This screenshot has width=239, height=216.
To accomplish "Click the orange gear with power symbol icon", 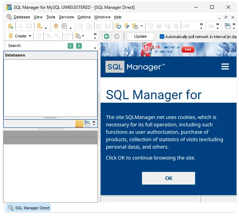I will click(x=56, y=26).
